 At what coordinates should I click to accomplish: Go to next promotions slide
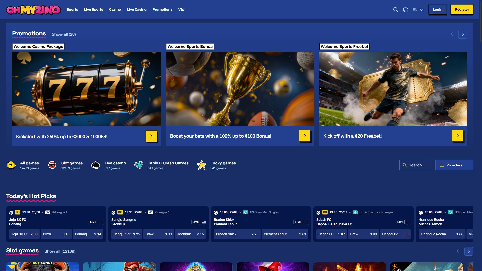[x=463, y=34]
